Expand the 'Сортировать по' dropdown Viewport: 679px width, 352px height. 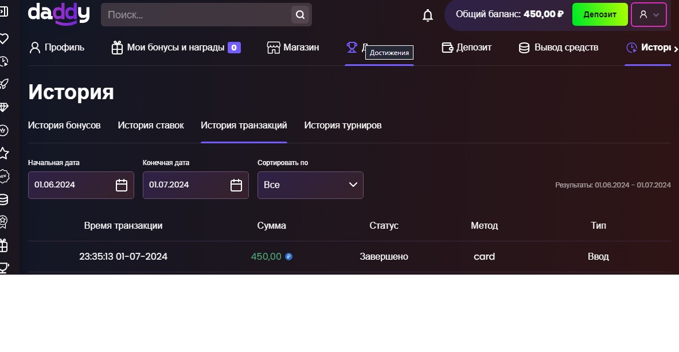pos(310,185)
